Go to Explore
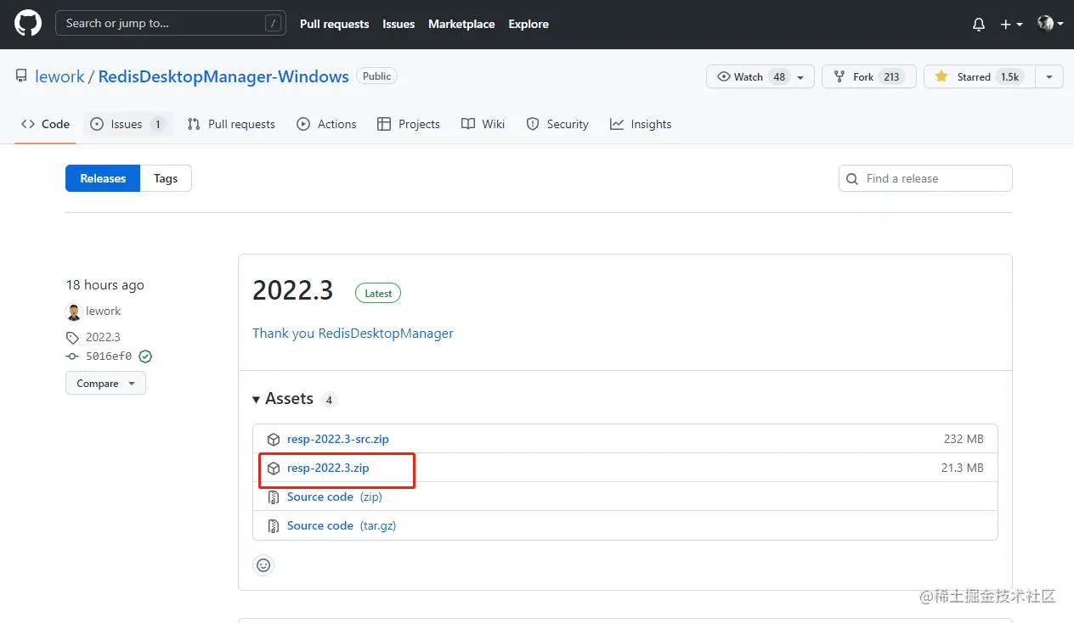The image size is (1074, 623). [529, 24]
